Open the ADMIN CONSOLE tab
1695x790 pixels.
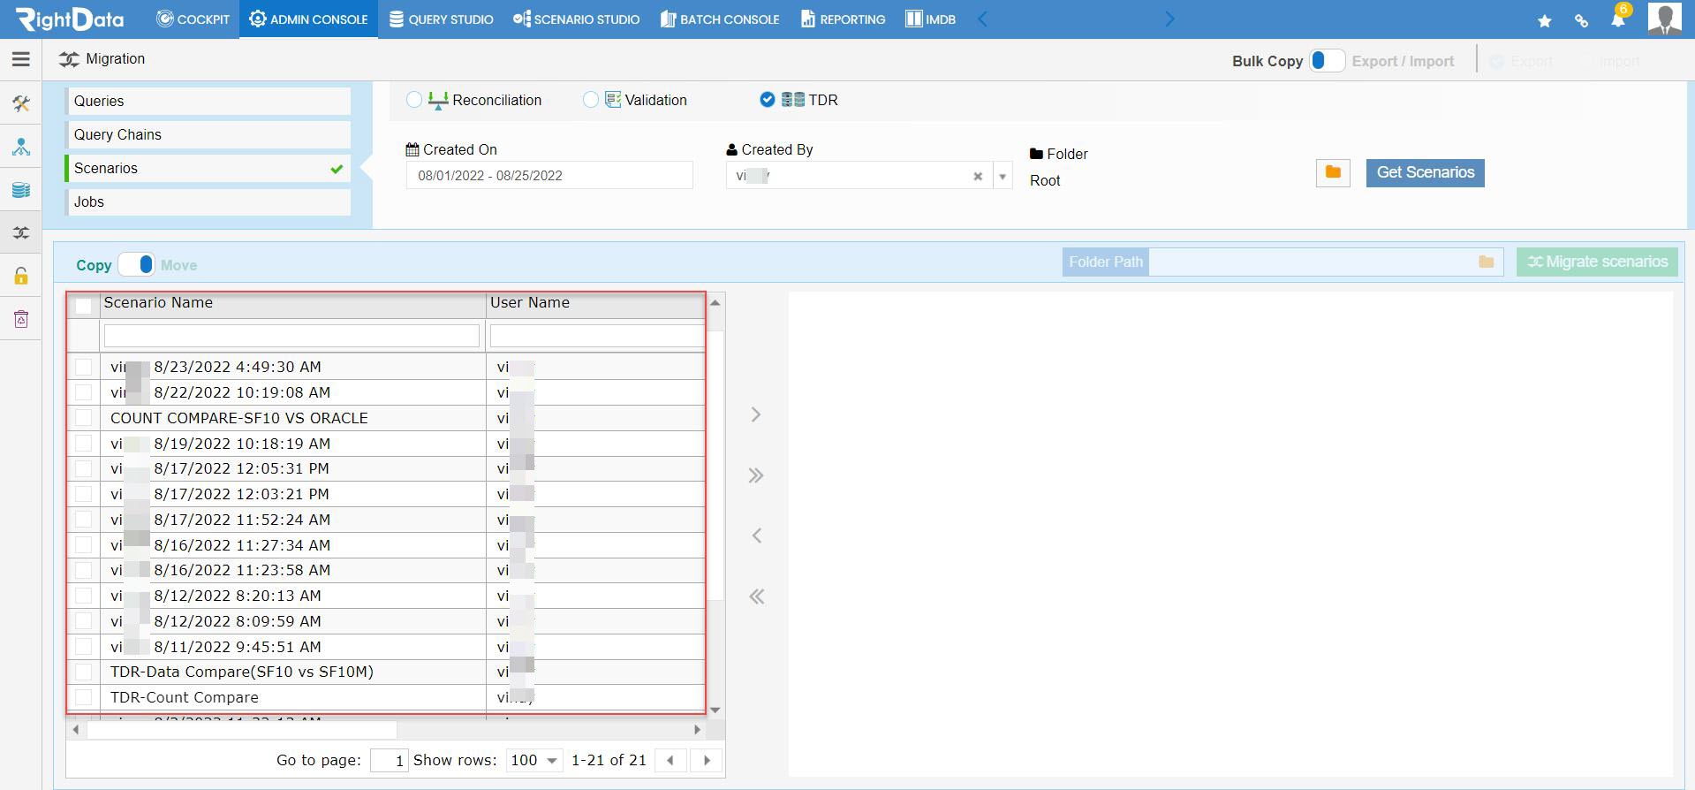point(308,19)
